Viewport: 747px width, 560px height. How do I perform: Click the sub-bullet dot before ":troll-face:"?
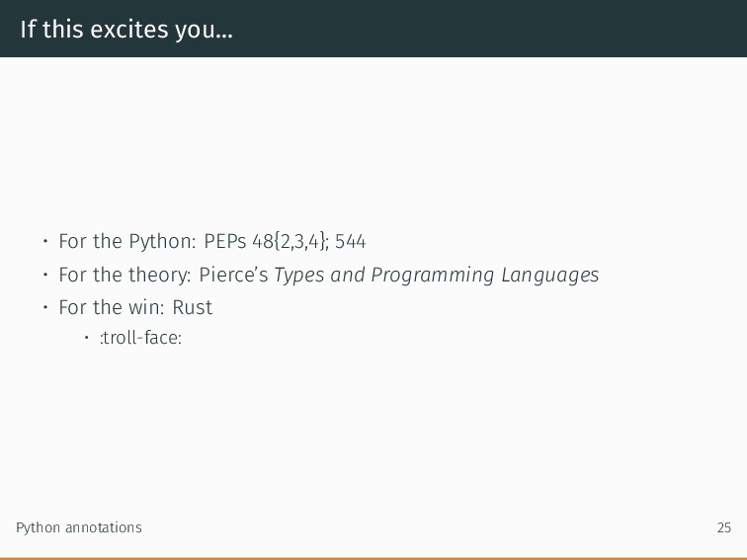86,338
